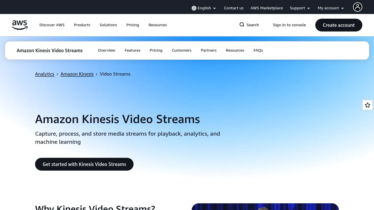Open the Support dropdown menu
Viewport: 374px width, 210px height.
[x=300, y=8]
